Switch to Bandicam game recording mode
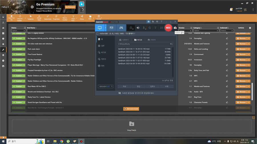The image size is (257, 144). pyautogui.click(x=121, y=28)
